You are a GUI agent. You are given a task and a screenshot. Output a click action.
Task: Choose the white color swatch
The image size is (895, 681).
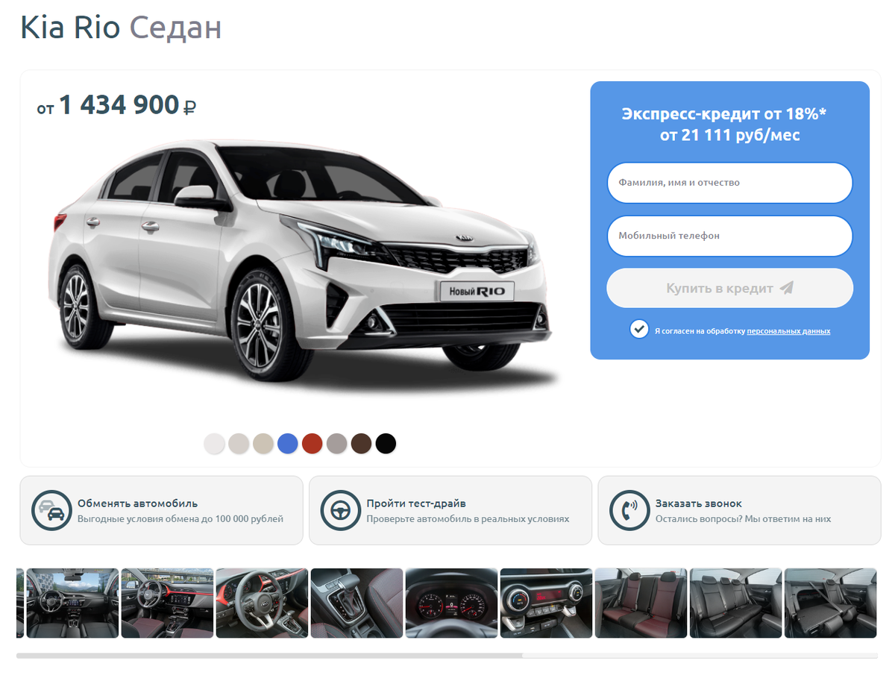pos(214,444)
